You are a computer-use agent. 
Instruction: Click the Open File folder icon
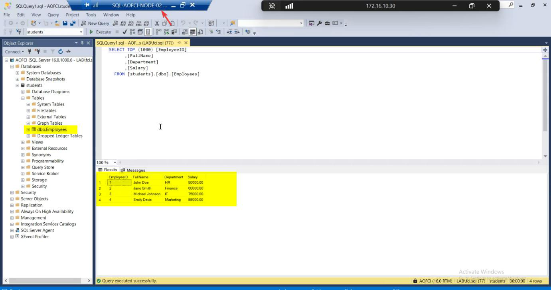coord(57,23)
